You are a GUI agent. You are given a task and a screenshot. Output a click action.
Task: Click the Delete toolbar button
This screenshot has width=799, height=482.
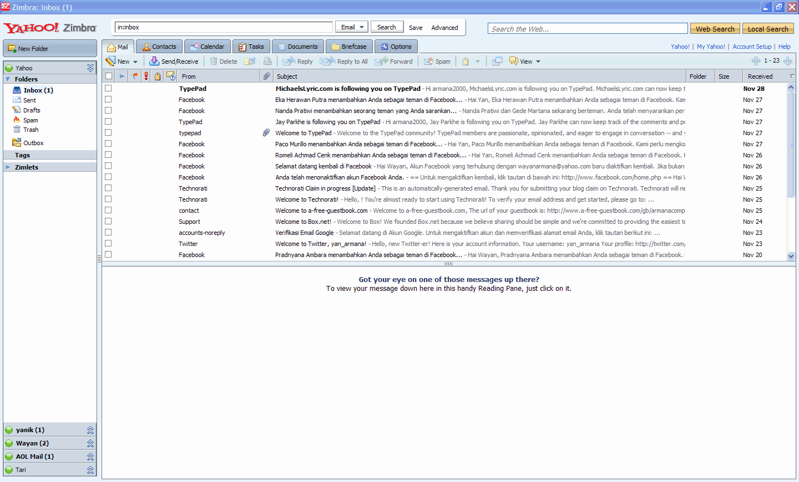(224, 61)
